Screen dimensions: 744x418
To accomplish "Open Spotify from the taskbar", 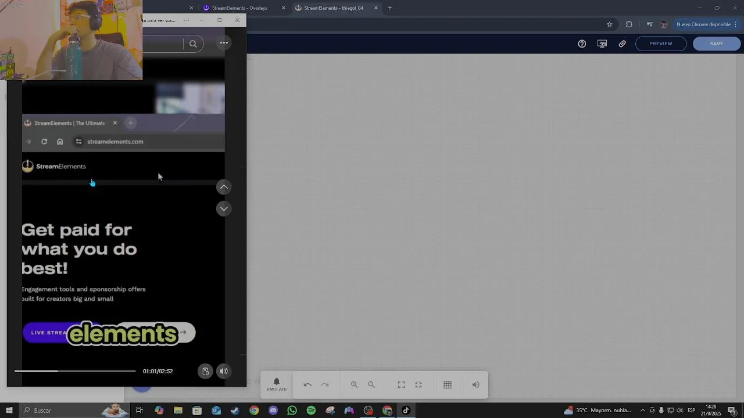I will tap(311, 410).
